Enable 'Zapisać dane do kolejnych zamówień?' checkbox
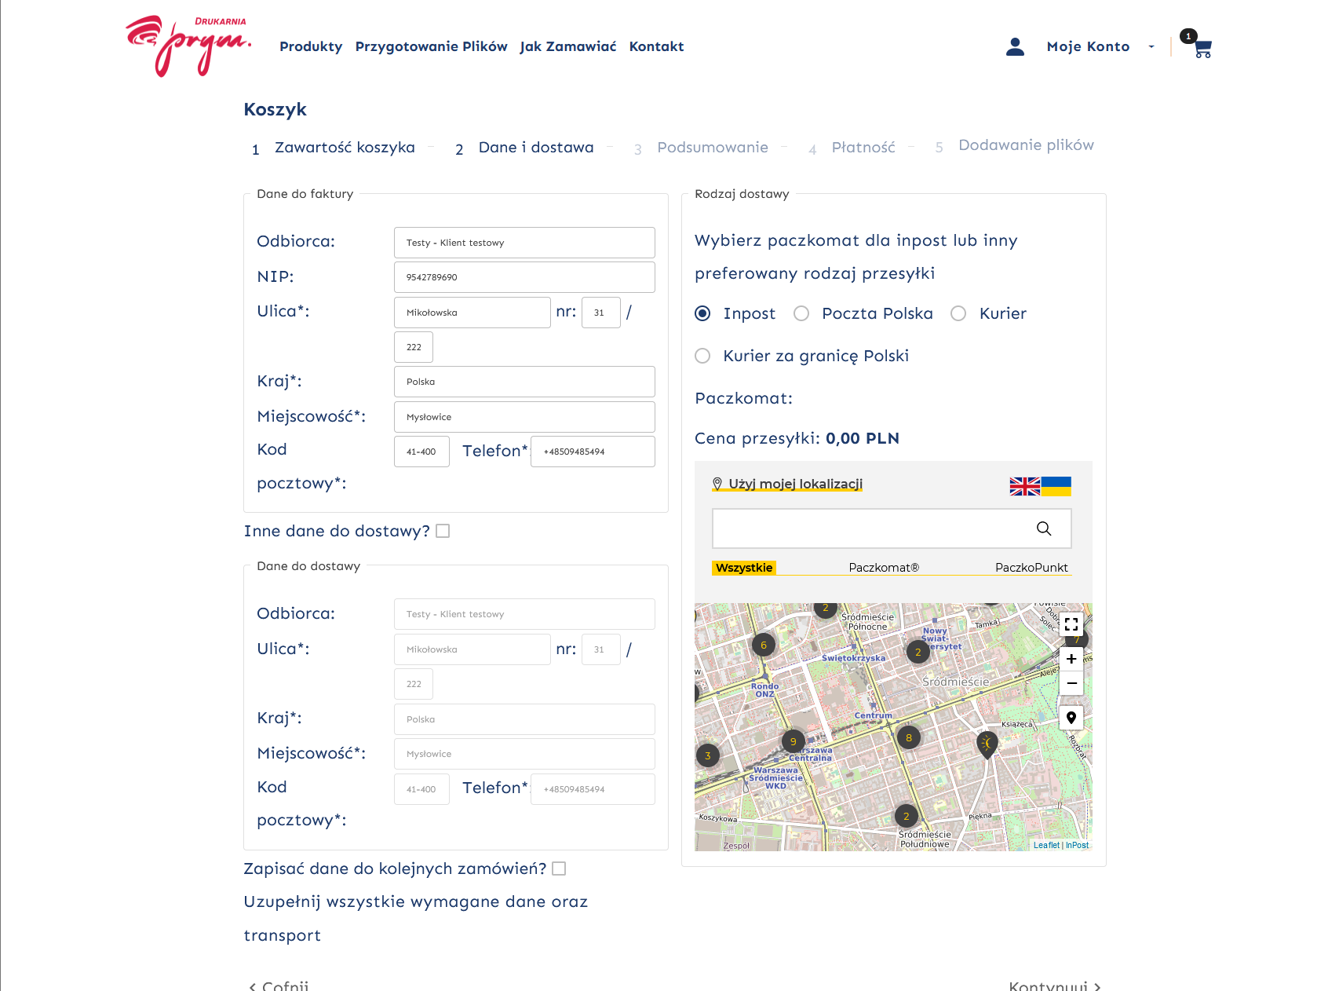1339x991 pixels. click(559, 868)
